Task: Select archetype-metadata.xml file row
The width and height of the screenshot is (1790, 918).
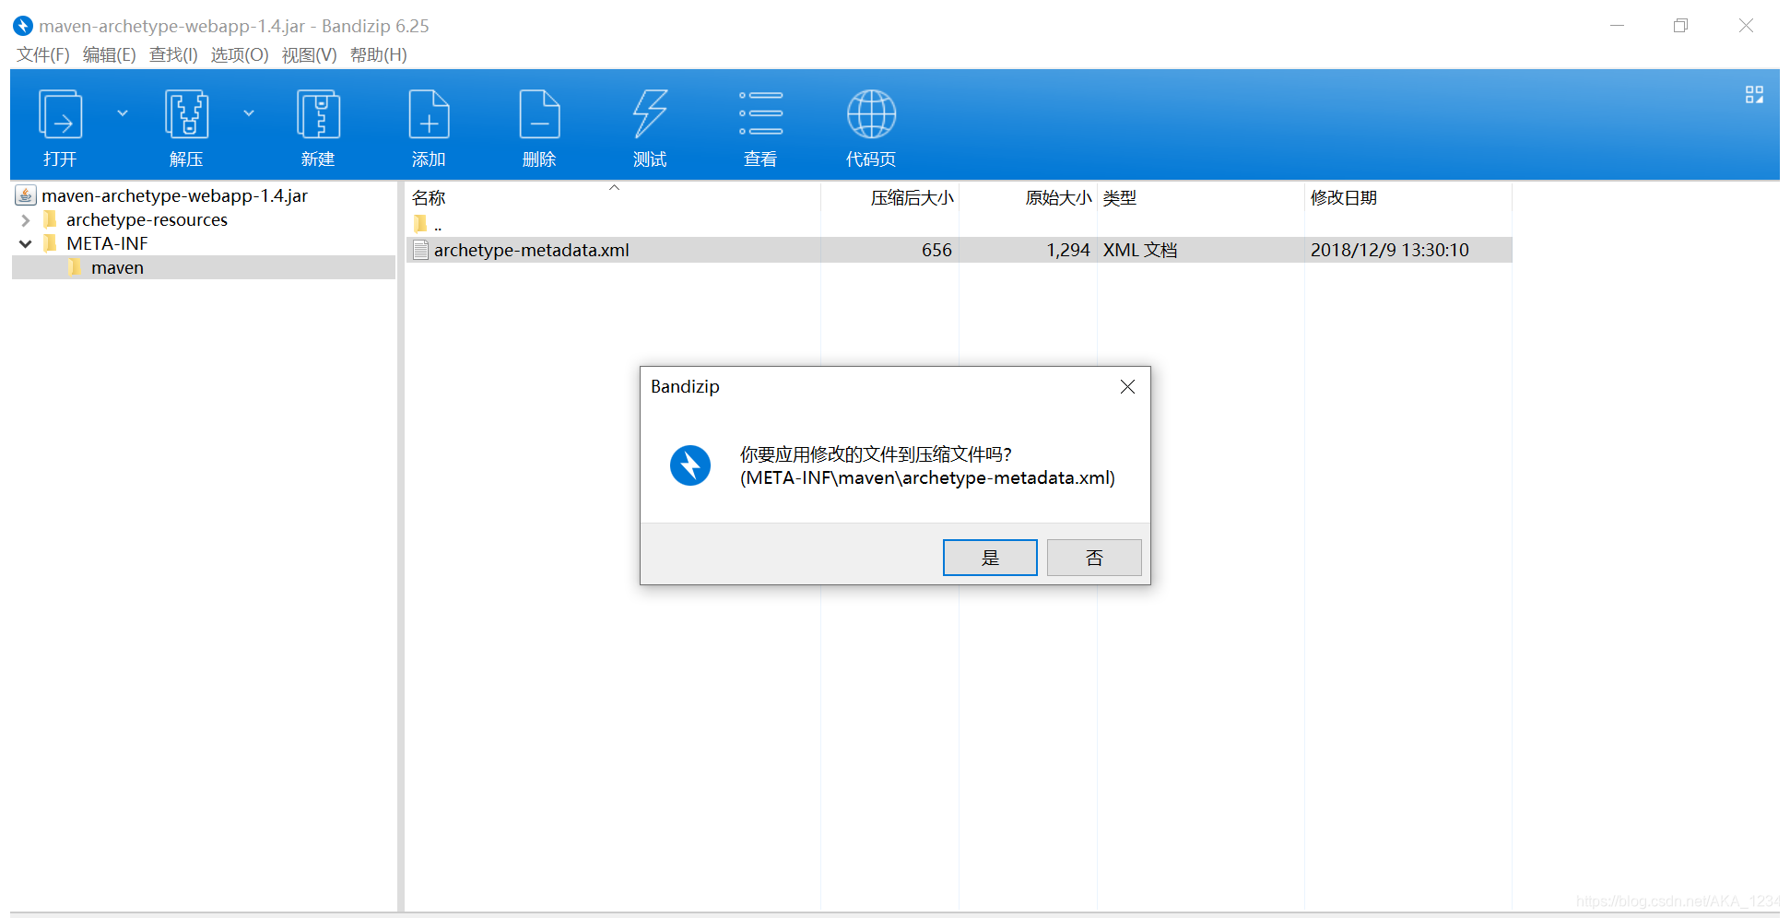Action: click(x=959, y=250)
